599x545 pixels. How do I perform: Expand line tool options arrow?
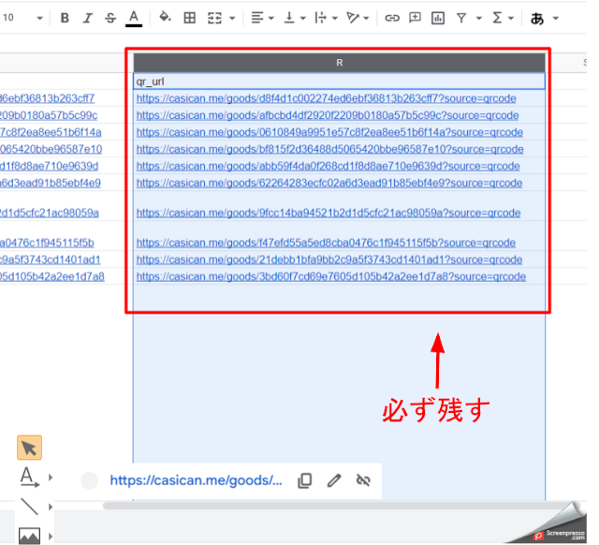(x=50, y=508)
